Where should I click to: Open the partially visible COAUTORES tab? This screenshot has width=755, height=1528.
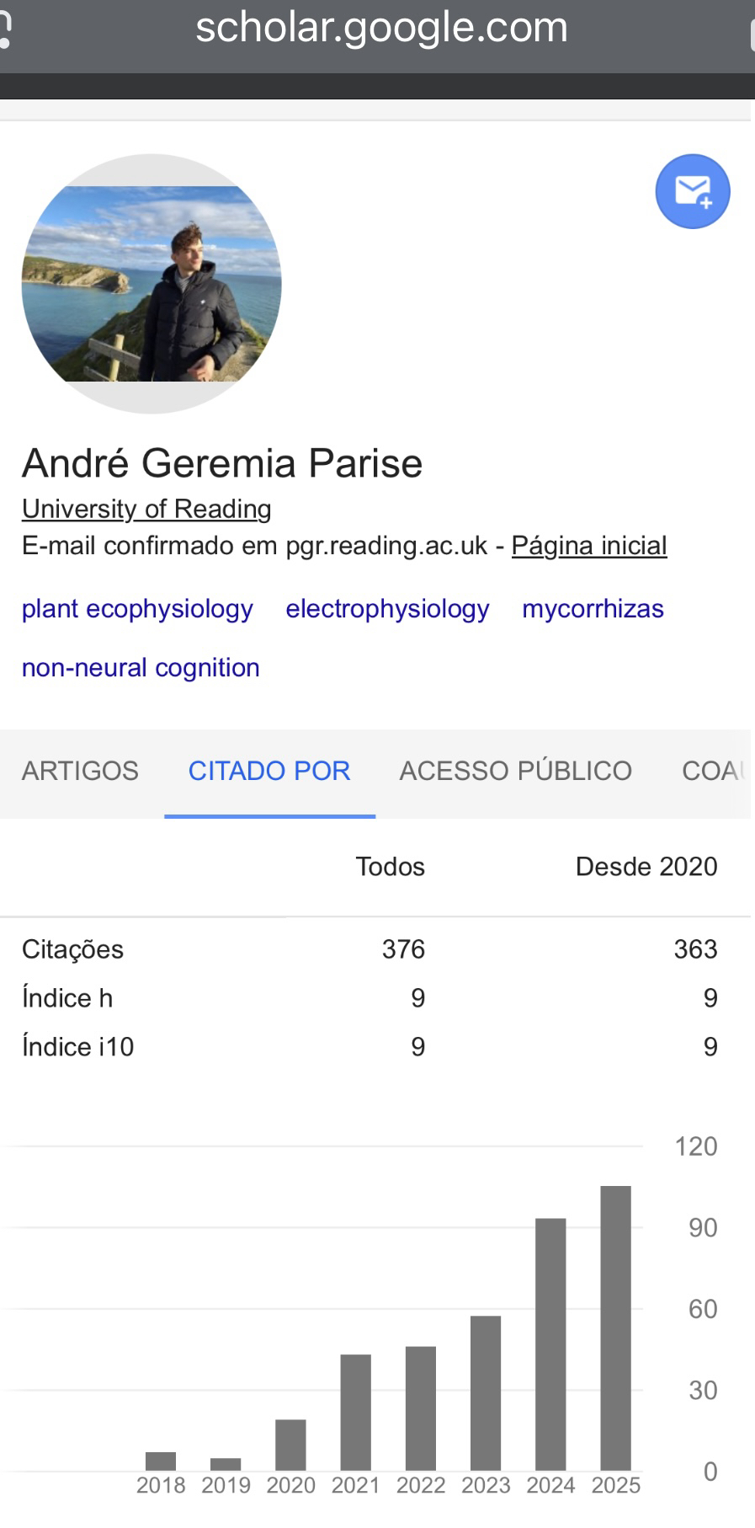click(714, 771)
